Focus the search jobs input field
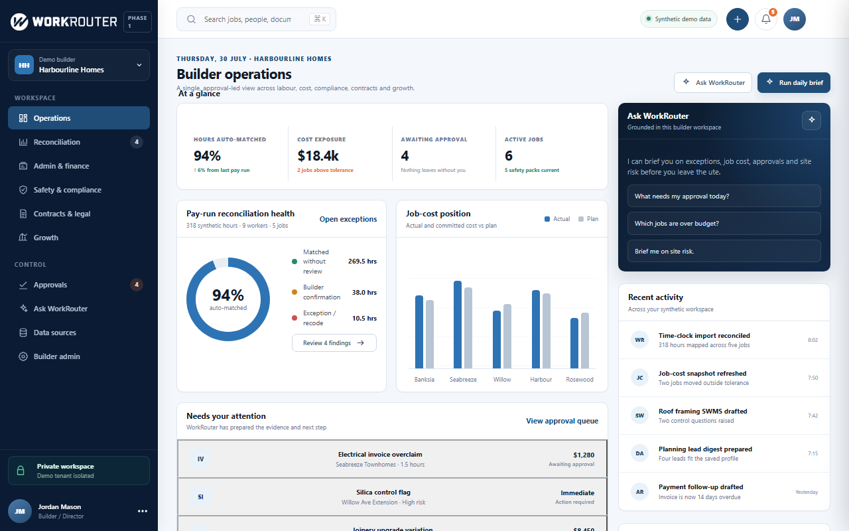 point(247,19)
